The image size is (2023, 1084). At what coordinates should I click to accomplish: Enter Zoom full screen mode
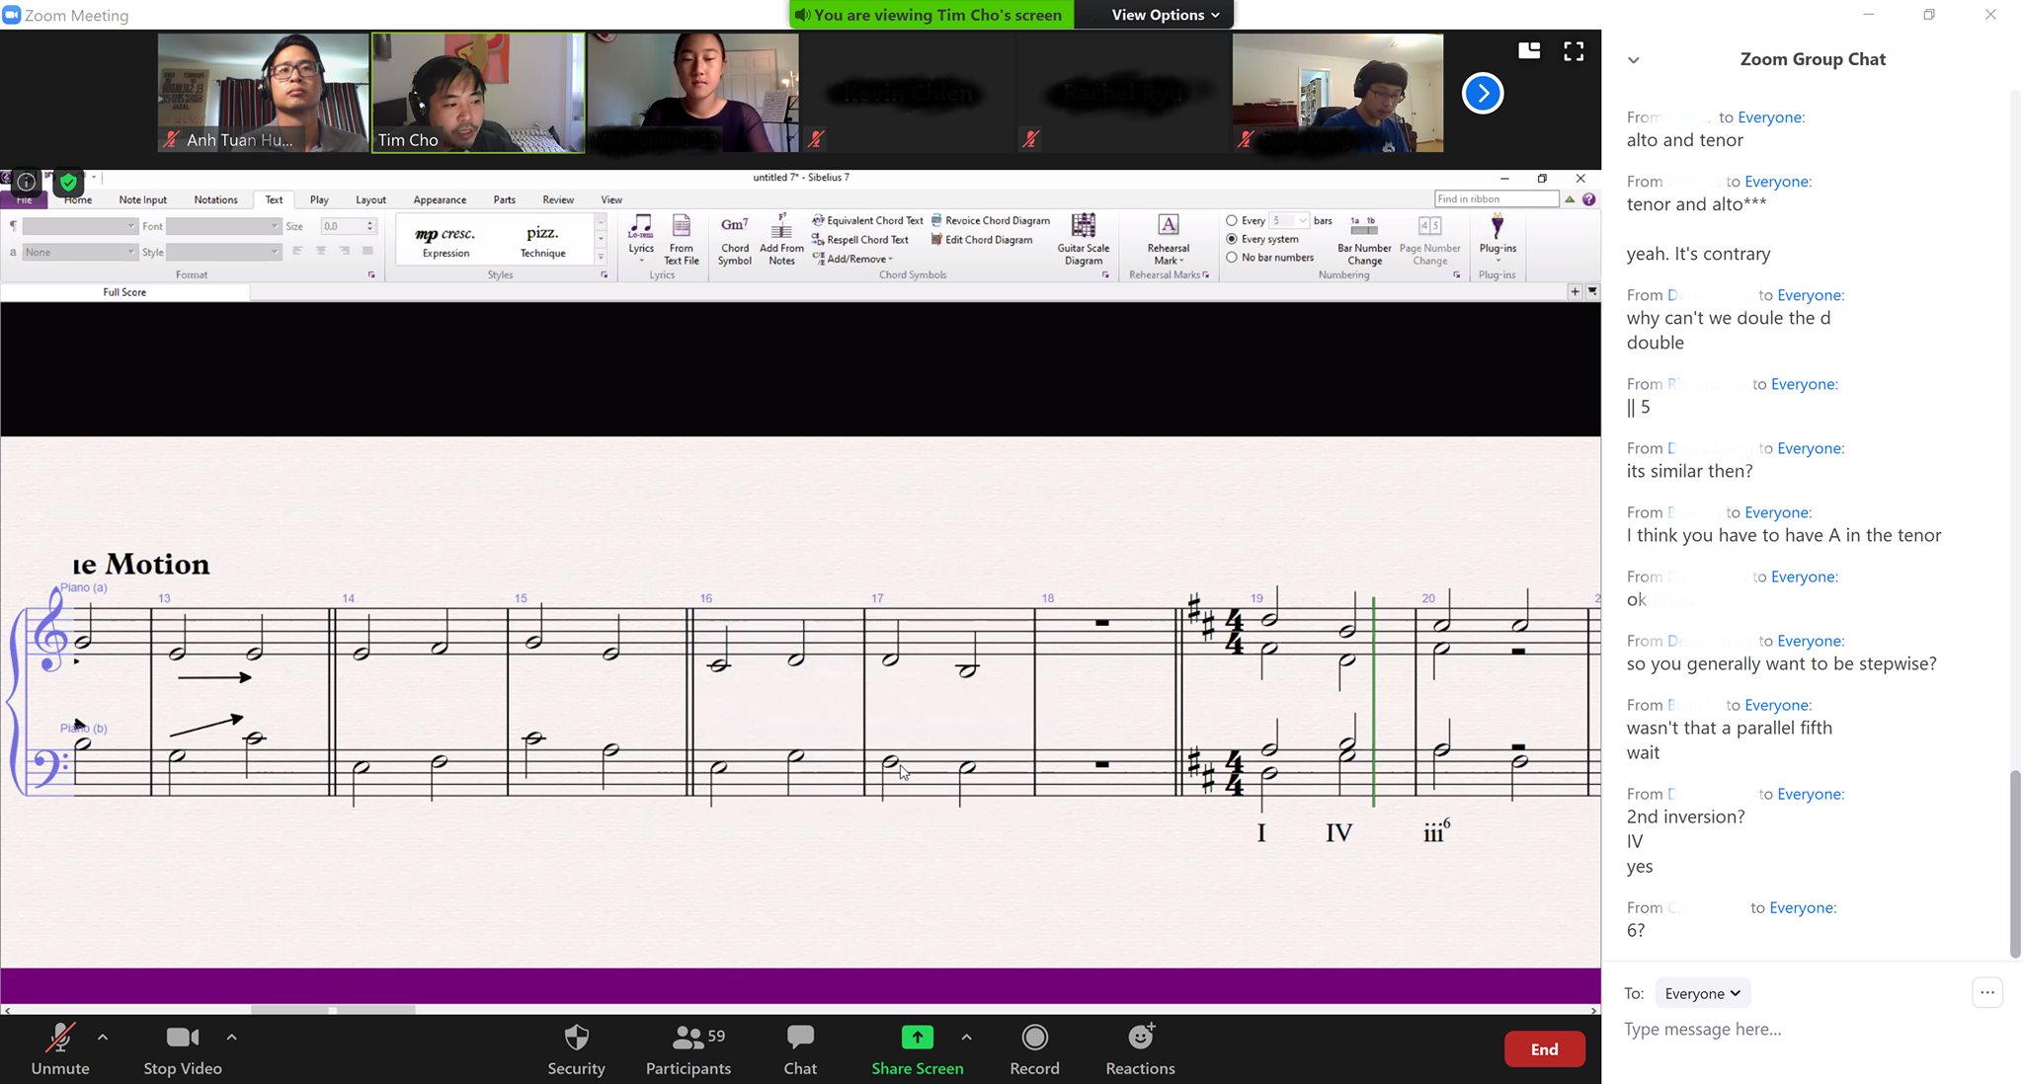click(1574, 51)
